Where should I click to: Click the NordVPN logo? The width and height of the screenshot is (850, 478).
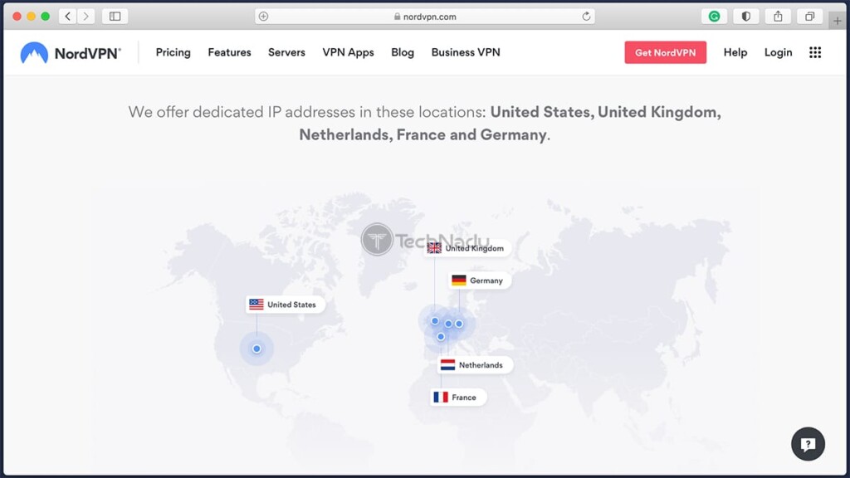(71, 53)
